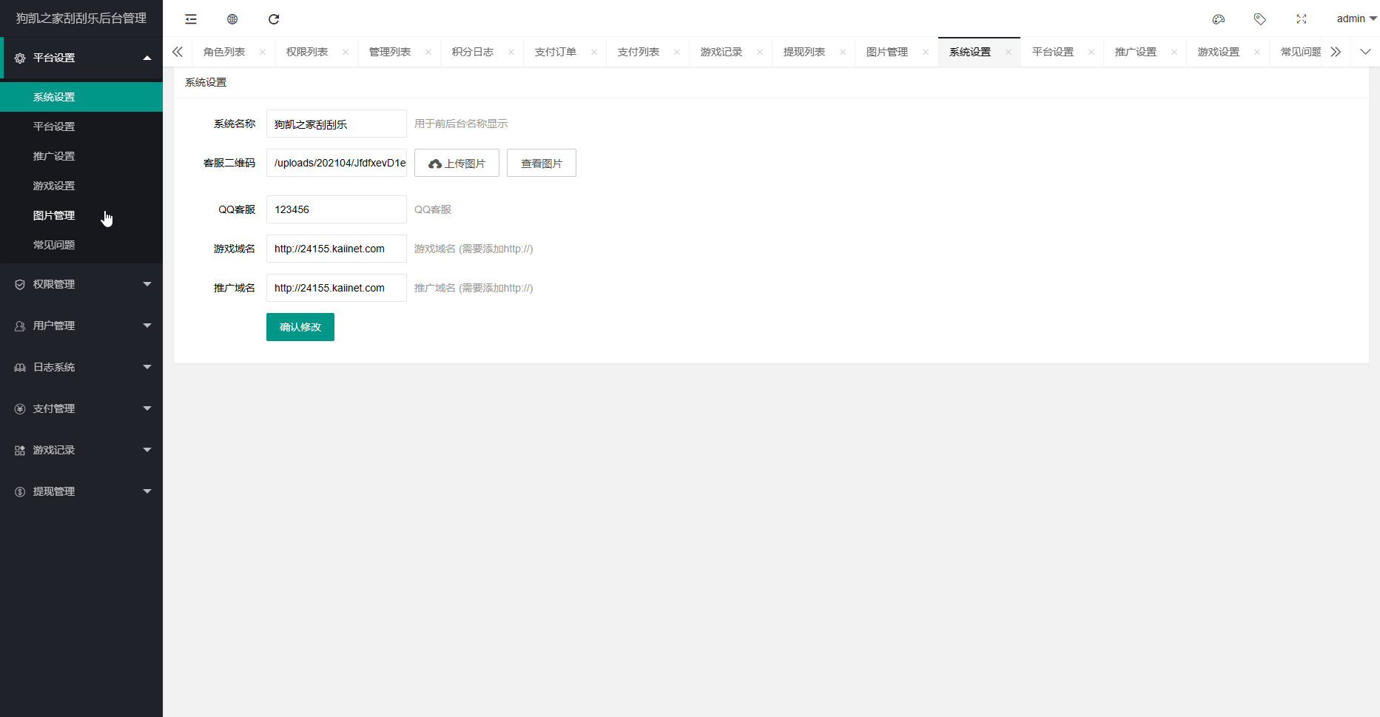Click the refresh page icon
The image size is (1380, 717).
pos(274,19)
